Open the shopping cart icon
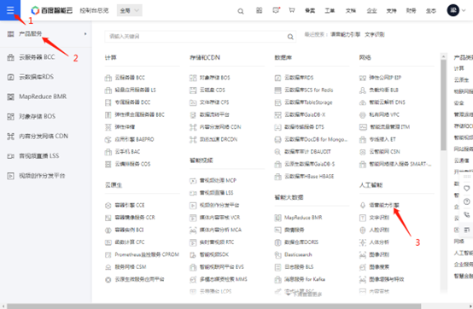This screenshot has width=473, height=309. 292,10
